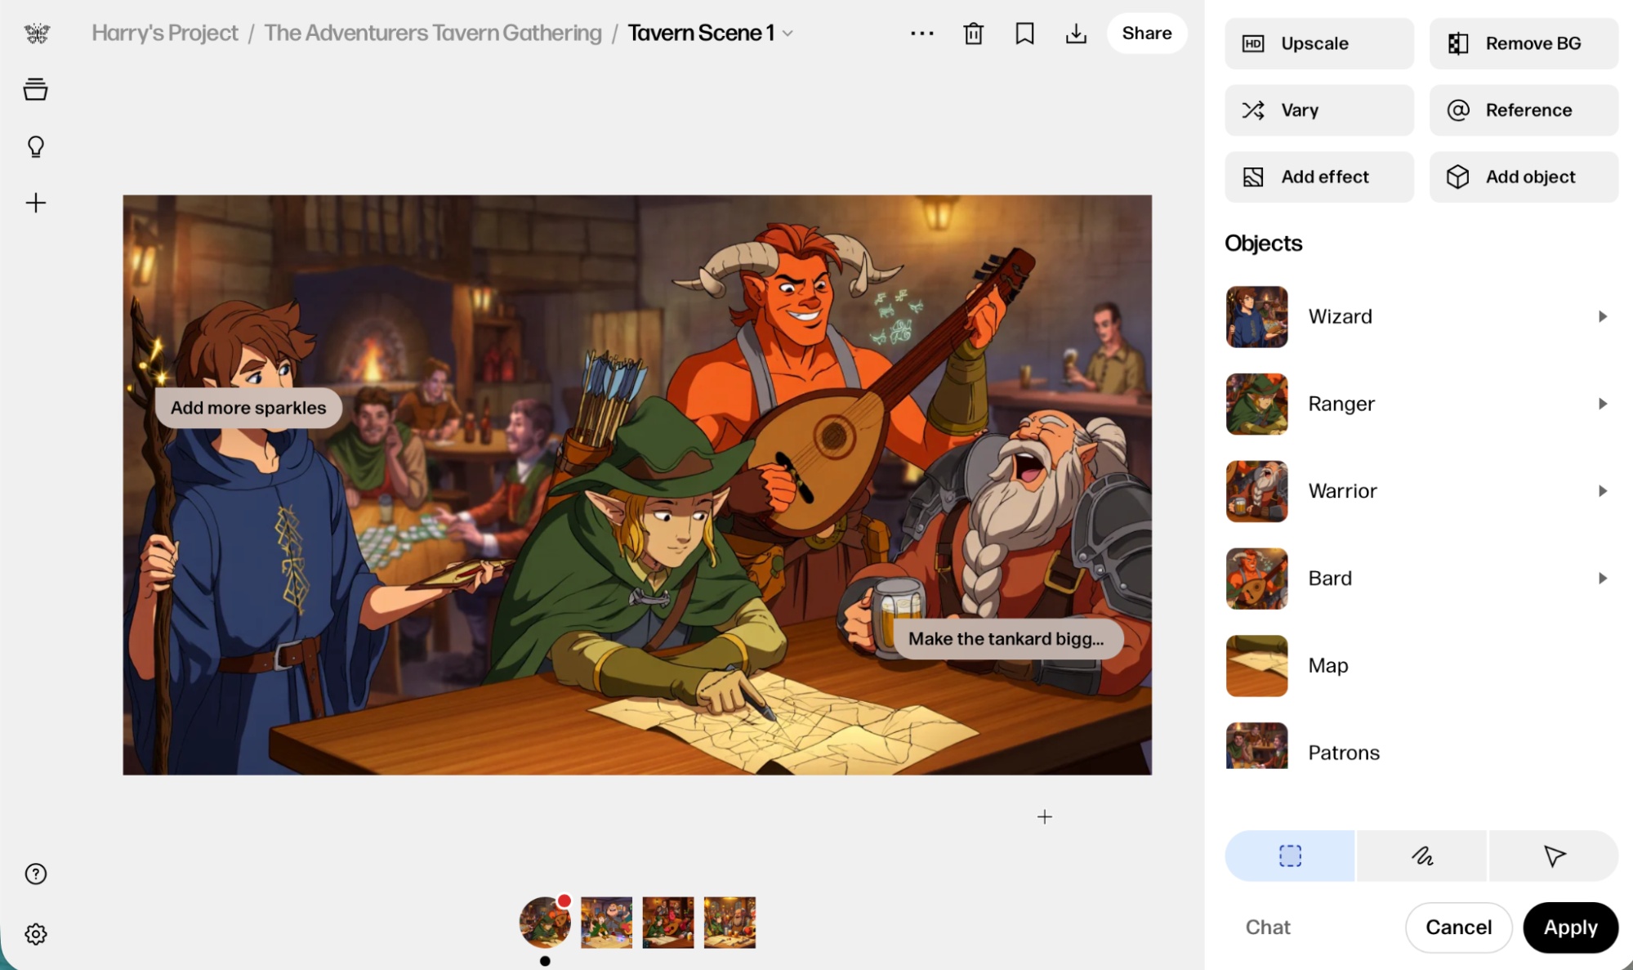
Task: Switch to the pointer arrow tool
Action: [x=1554, y=856]
